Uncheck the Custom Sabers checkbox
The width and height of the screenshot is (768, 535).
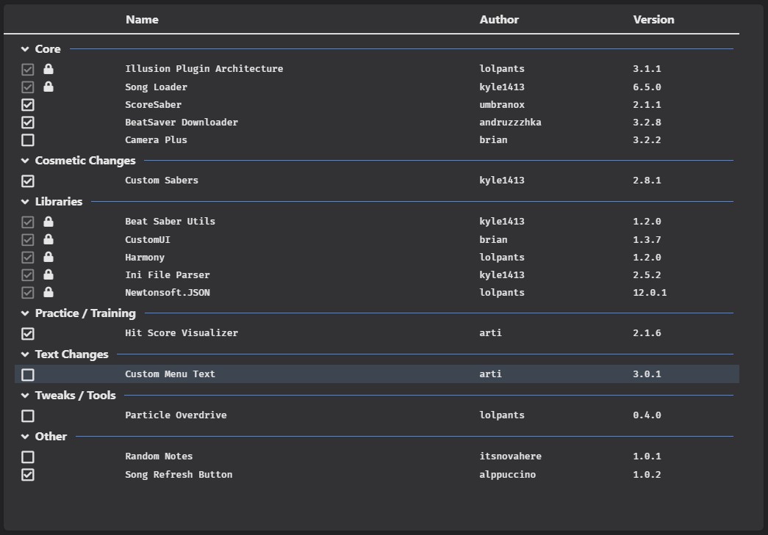28,181
